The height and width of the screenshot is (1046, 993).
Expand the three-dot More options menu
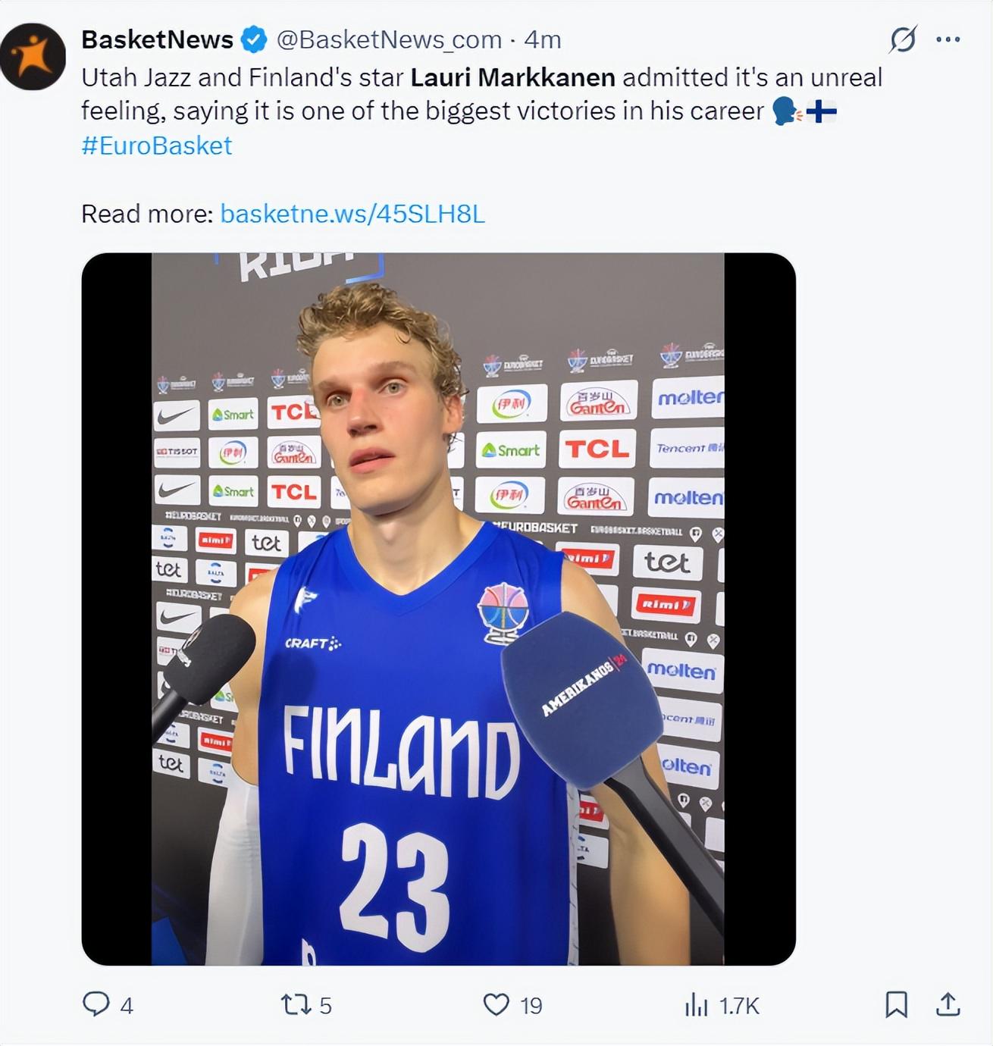948,39
